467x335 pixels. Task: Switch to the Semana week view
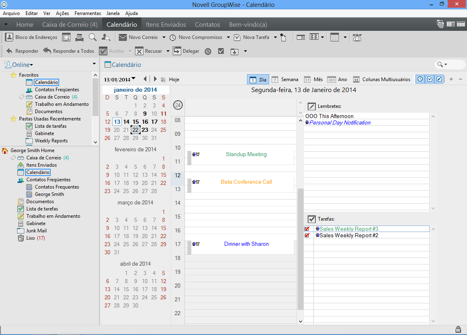point(285,79)
